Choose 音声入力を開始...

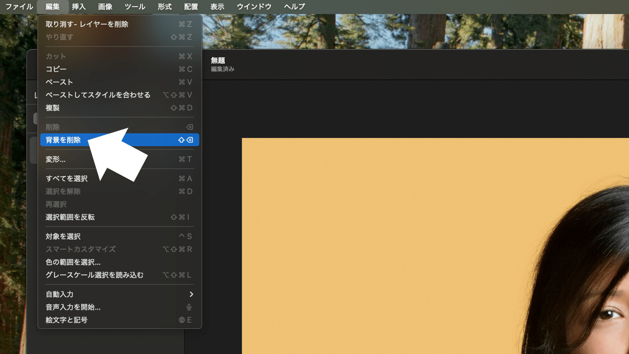[x=120, y=307]
